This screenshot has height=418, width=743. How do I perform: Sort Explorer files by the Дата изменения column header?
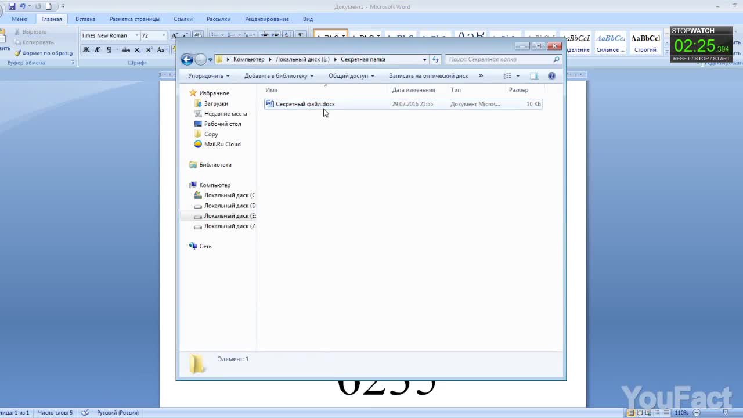tap(419, 90)
